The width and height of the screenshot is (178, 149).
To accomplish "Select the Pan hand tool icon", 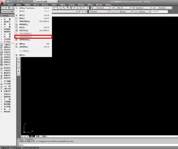I will tap(54, 8).
